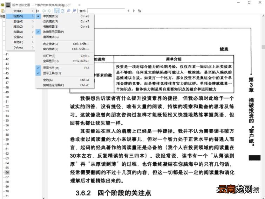265x199 pixels.
Task: Go to next page arrow in toolbar
Action: (x=49, y=11)
